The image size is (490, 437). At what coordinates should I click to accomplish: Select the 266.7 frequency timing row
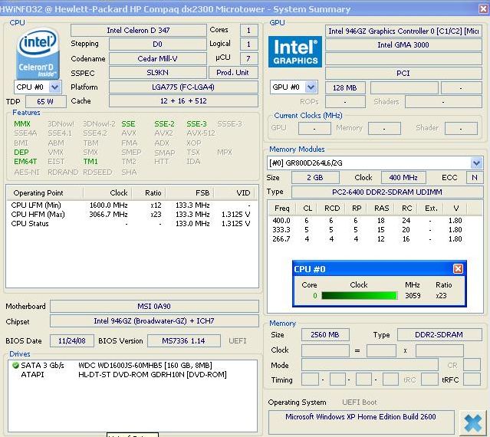[369, 239]
